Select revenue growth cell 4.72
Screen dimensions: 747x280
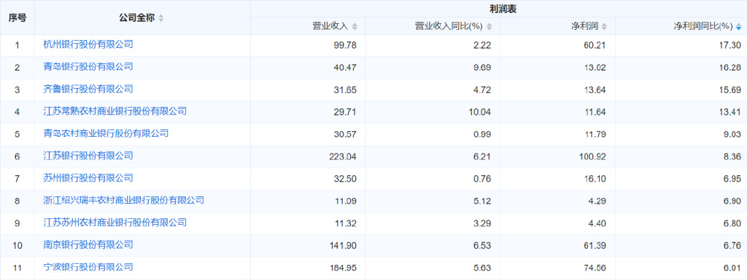click(x=483, y=89)
